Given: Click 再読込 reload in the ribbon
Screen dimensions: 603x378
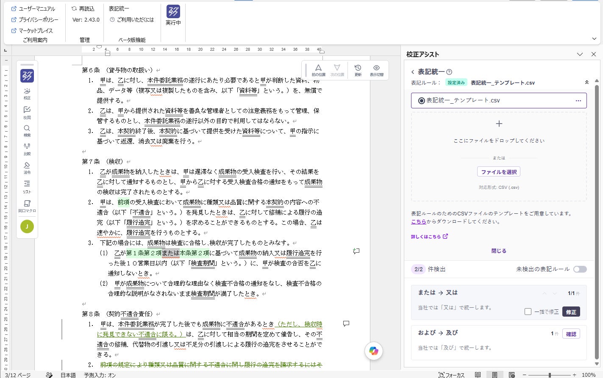Looking at the screenshot, I should tap(83, 8).
